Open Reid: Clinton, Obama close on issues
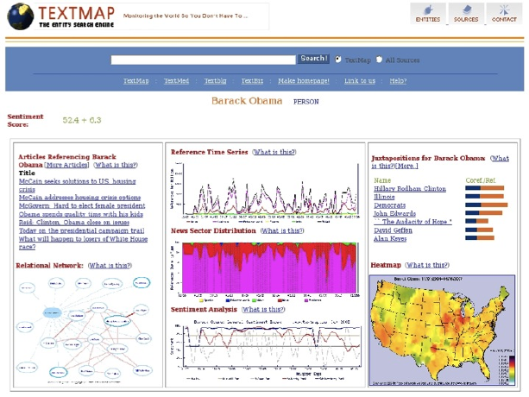Screen dimensions: 529x397 tap(74, 223)
